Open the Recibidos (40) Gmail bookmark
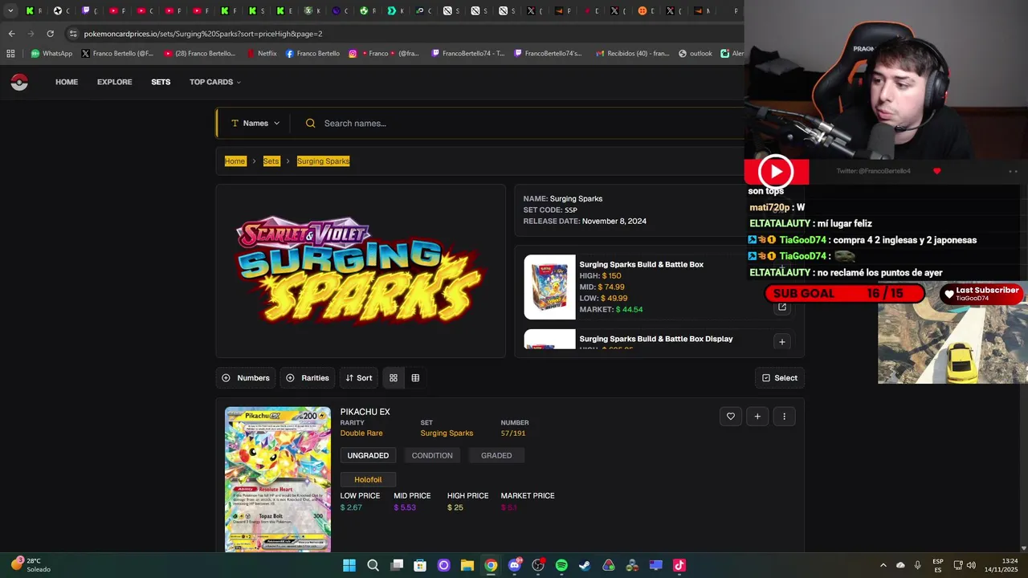The height and width of the screenshot is (578, 1028). tap(632, 54)
